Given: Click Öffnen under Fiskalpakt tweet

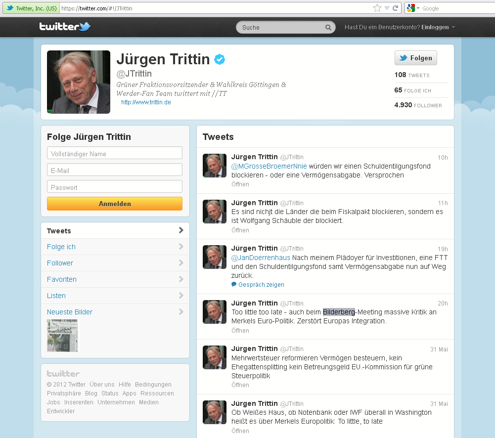Looking at the screenshot, I should pos(240,230).
